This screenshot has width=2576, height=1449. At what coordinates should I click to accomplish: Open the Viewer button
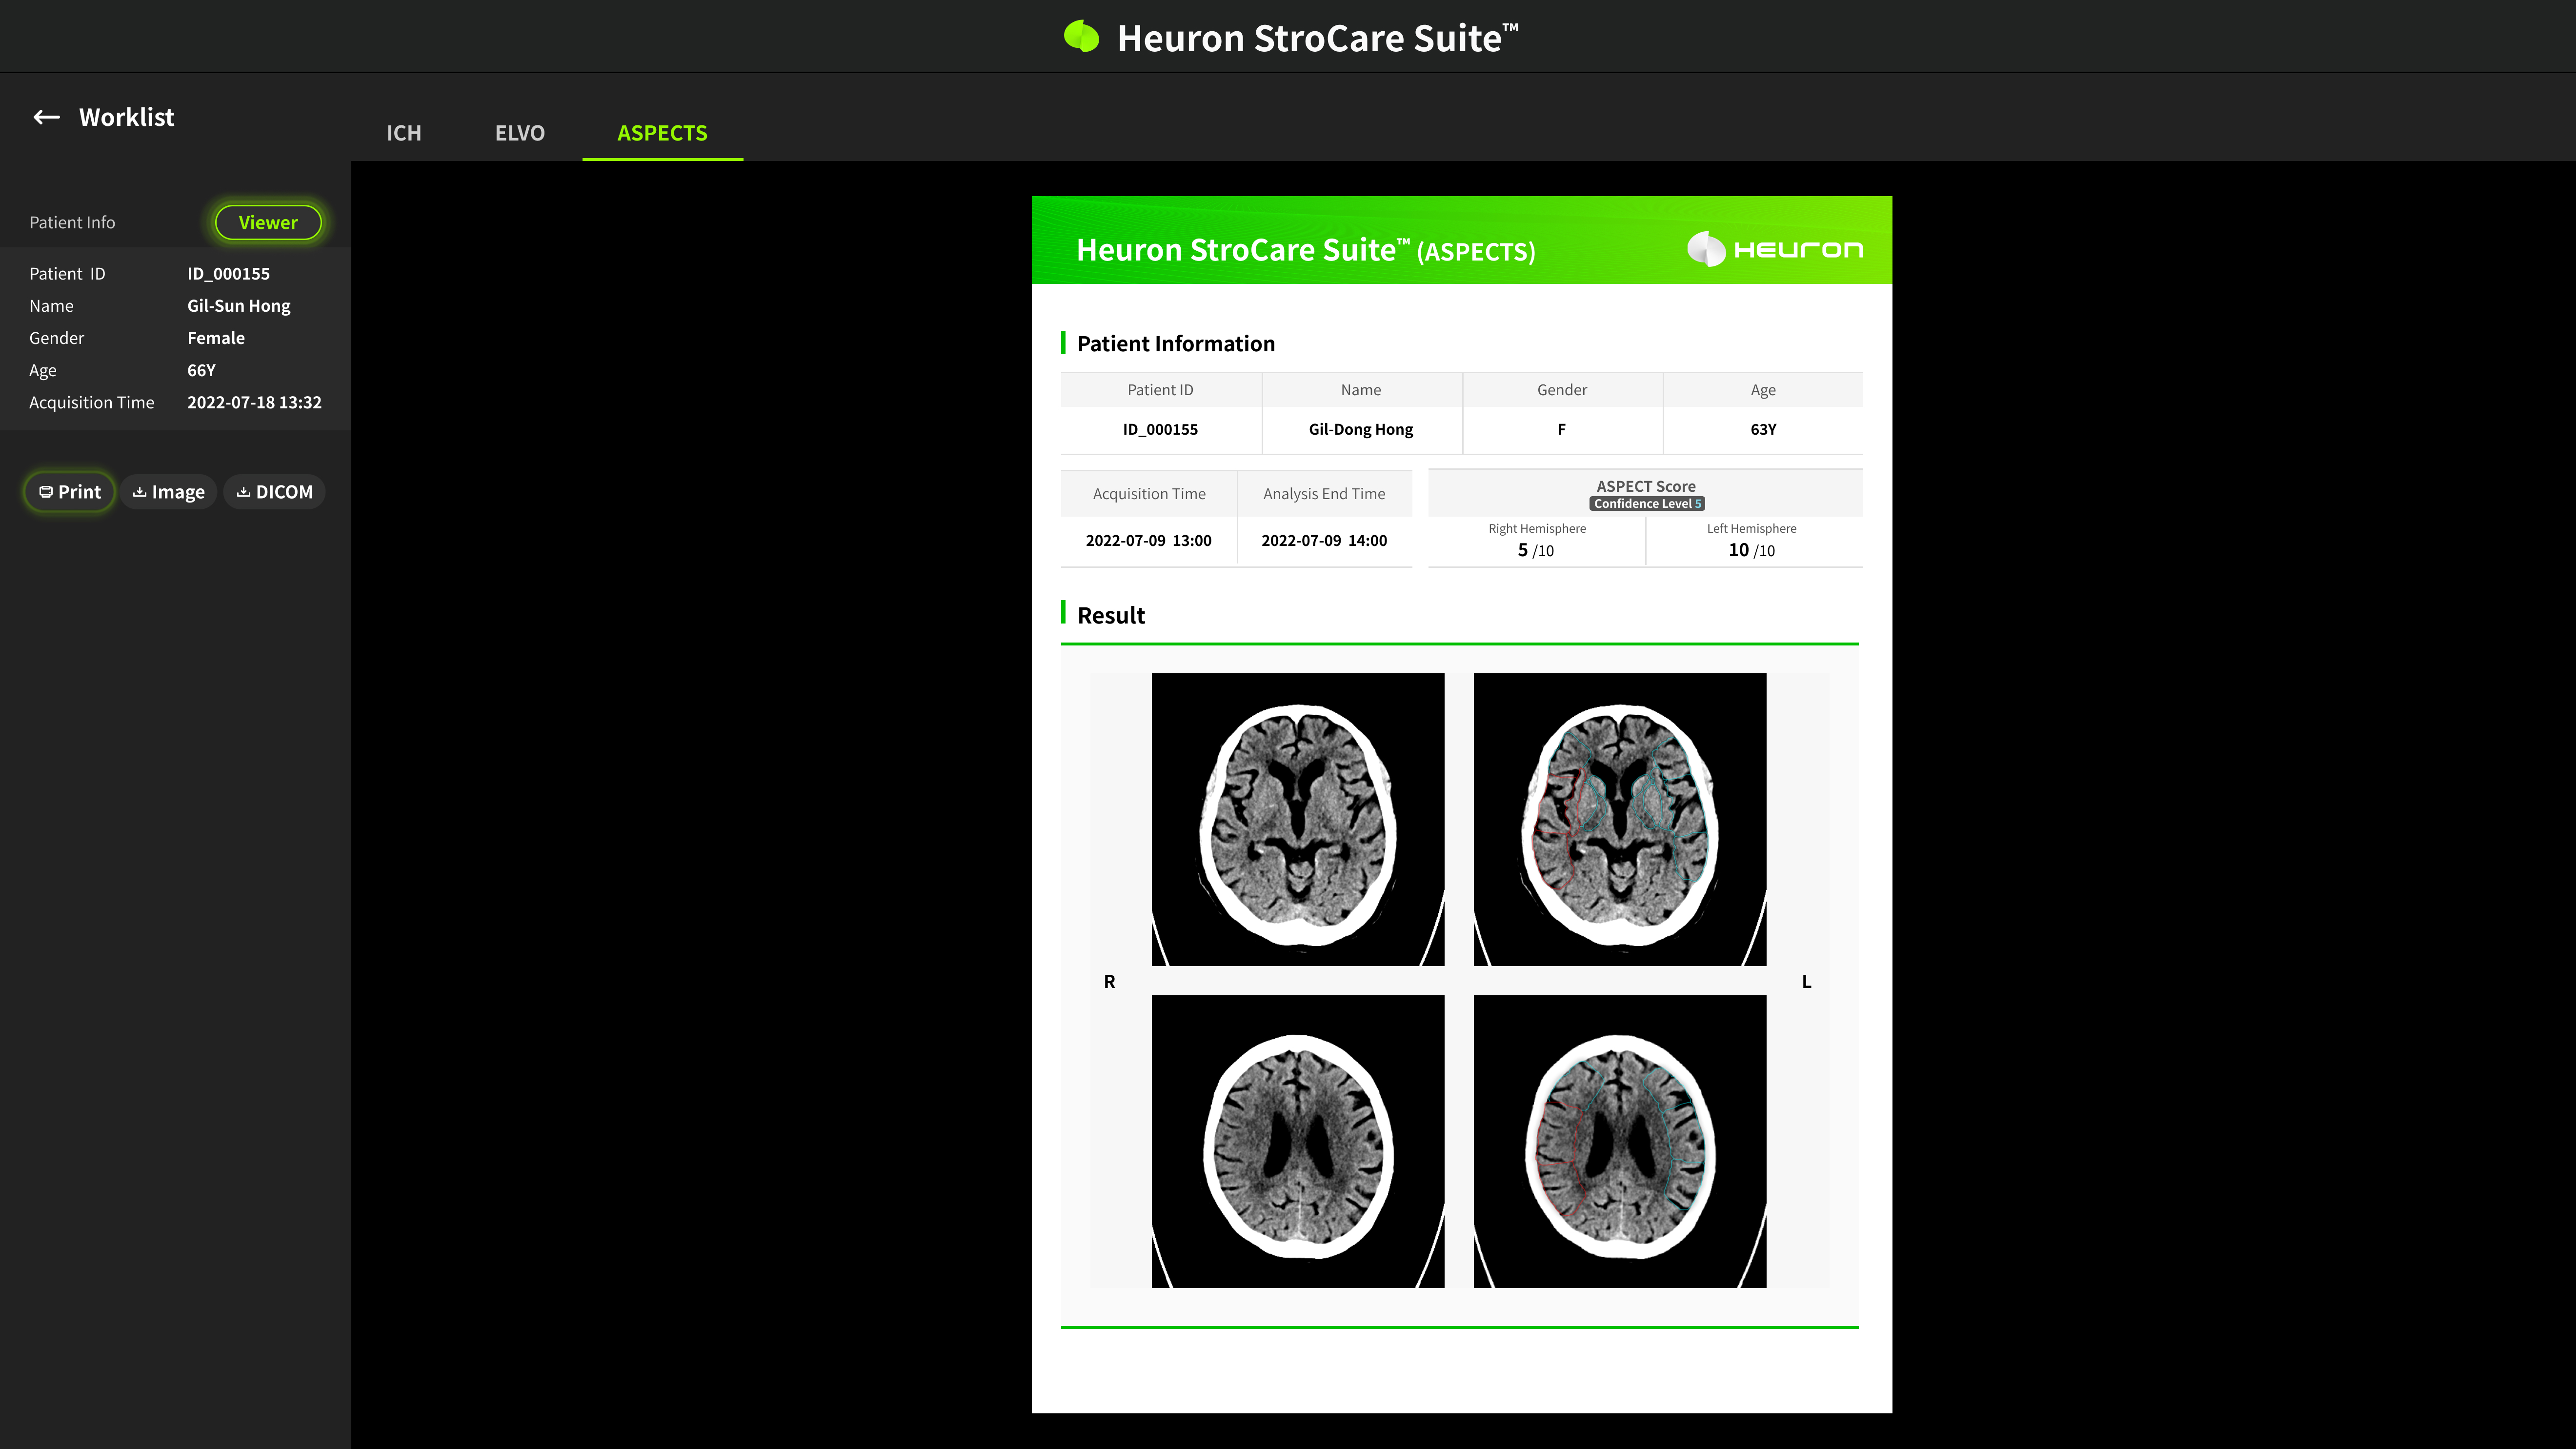tap(268, 222)
